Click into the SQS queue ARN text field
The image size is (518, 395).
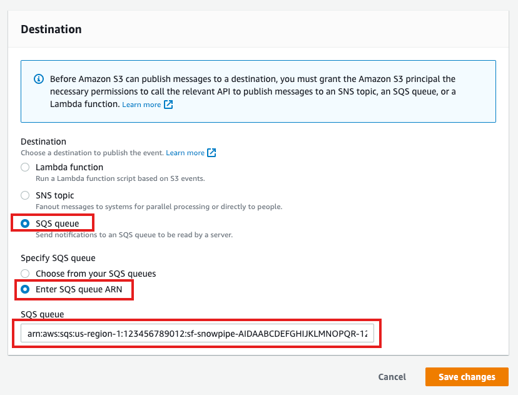(x=197, y=334)
